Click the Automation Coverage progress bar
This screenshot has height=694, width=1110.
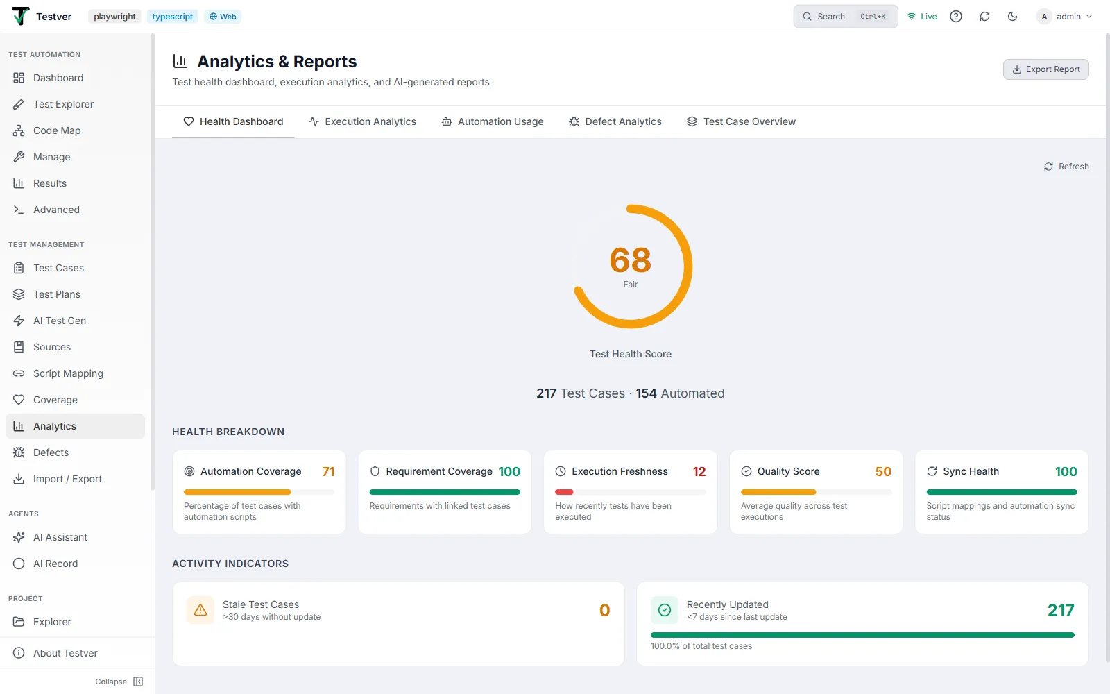click(259, 492)
